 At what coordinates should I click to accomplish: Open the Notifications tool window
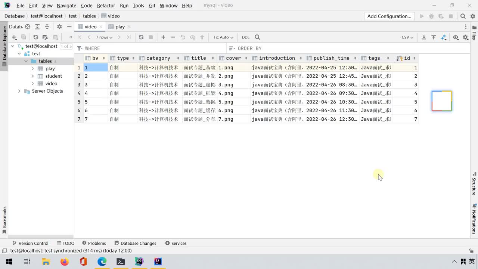click(x=474, y=219)
